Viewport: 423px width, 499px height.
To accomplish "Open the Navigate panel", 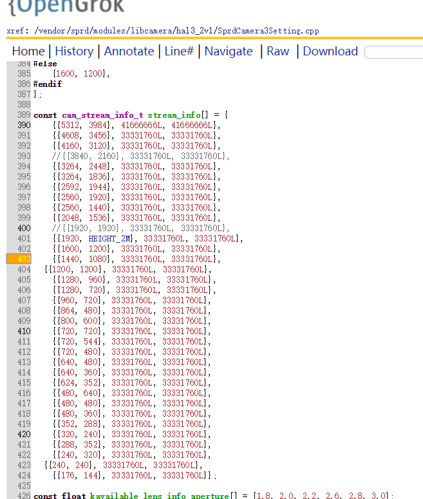I will (x=229, y=52).
